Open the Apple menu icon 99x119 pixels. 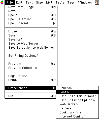point(2,2)
